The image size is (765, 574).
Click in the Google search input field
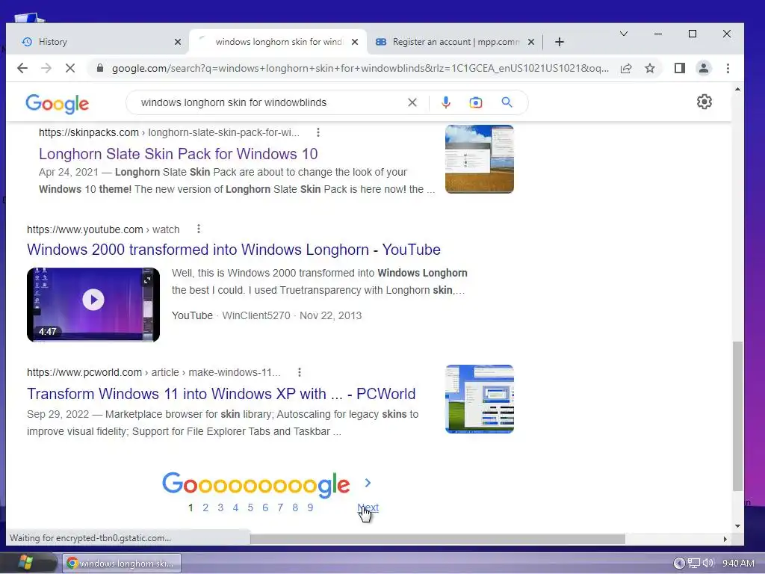coord(268,102)
